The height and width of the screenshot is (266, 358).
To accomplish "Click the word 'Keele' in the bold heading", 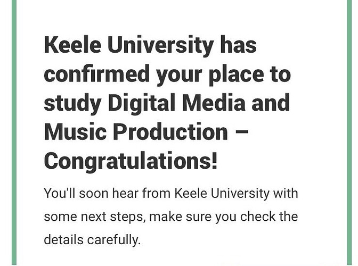I will point(72,45).
